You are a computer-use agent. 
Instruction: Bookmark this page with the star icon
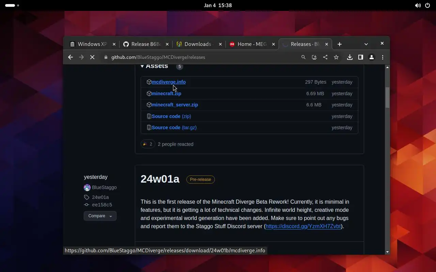tap(336, 57)
